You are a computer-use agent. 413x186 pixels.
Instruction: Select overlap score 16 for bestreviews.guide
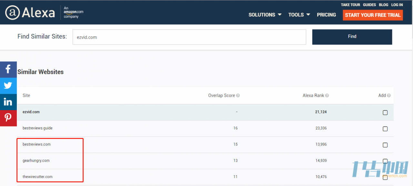(236, 128)
